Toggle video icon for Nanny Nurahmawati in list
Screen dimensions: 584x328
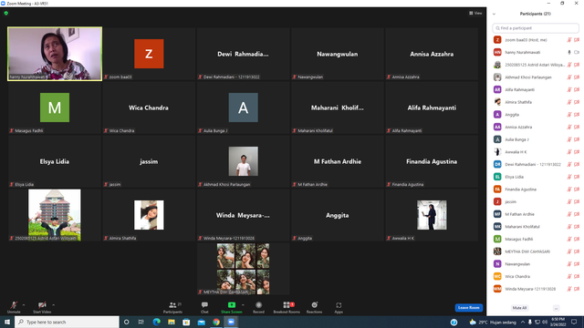(577, 53)
